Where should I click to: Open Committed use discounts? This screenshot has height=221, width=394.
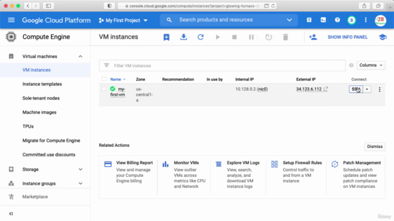(49, 155)
